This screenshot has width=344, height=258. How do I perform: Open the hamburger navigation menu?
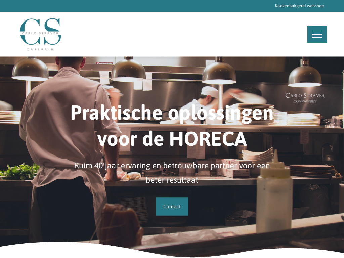pos(317,34)
